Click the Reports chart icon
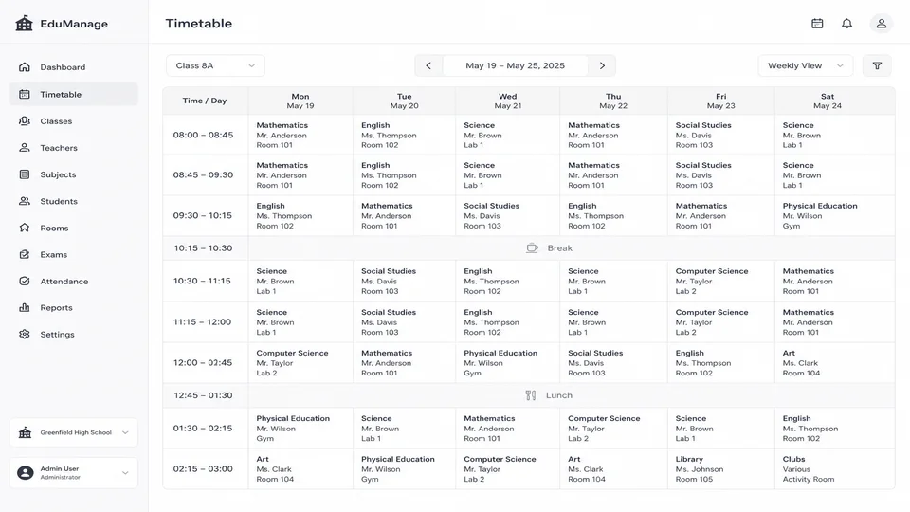 coord(25,307)
